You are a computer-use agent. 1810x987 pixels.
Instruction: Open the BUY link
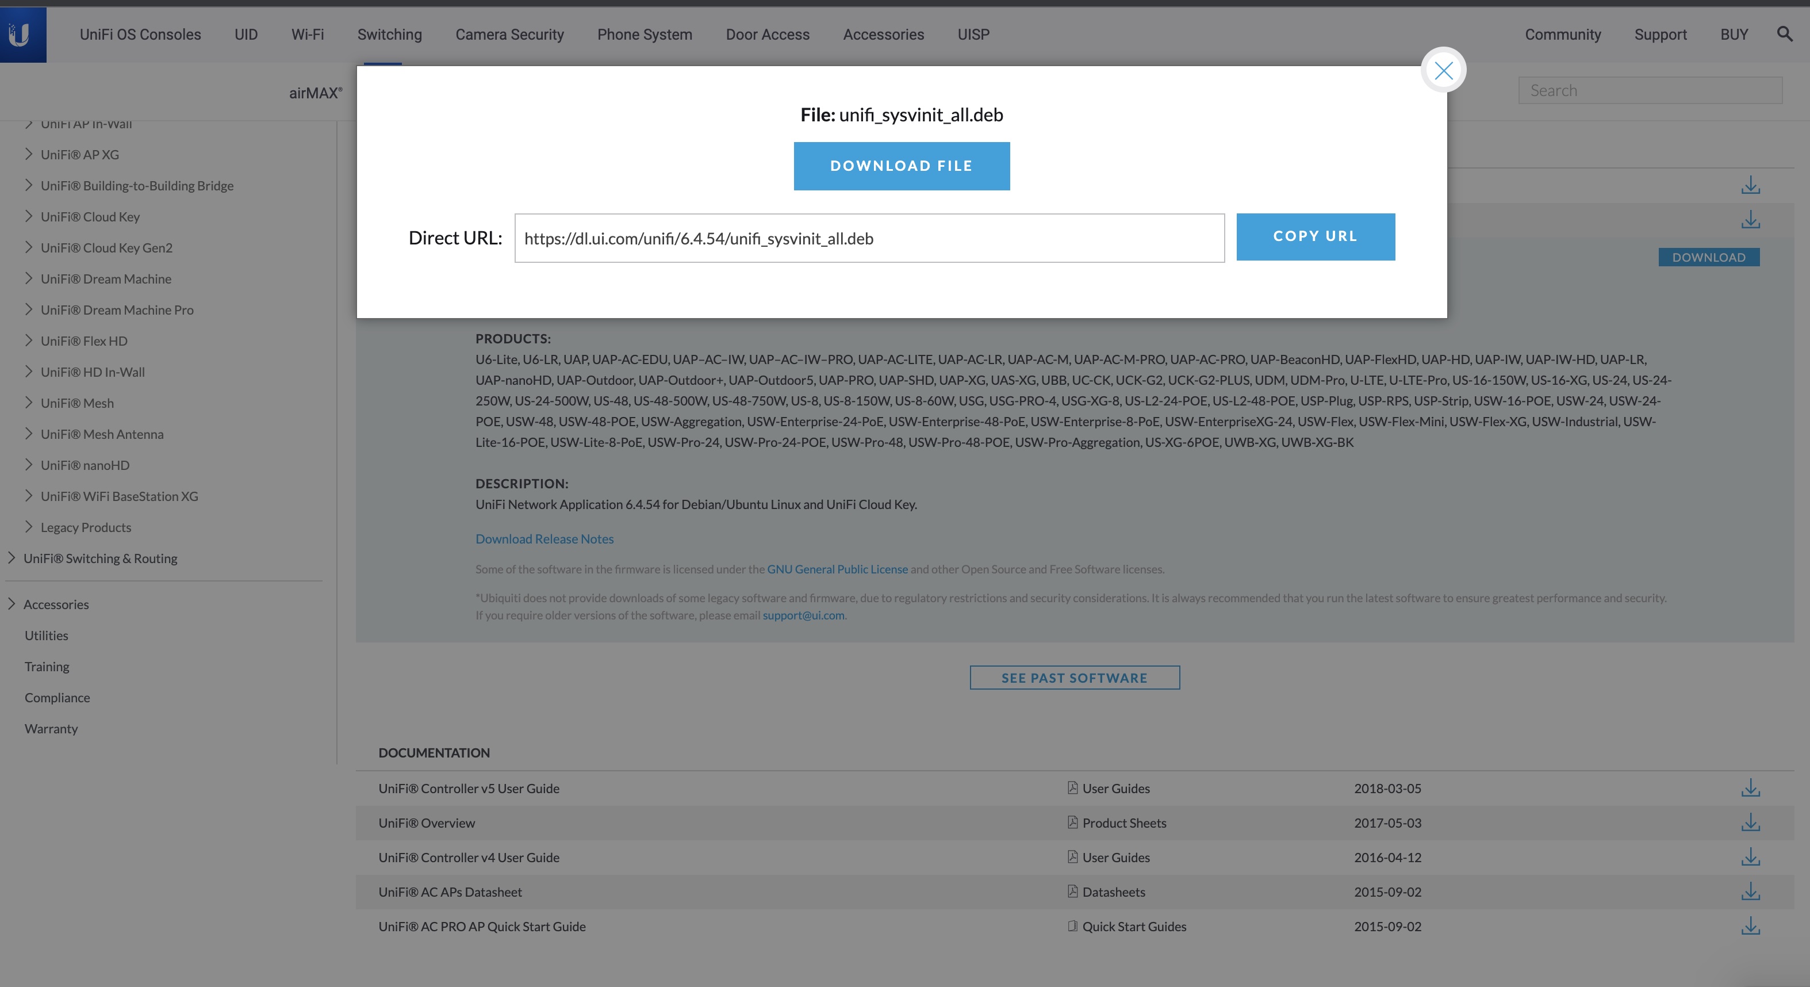[x=1734, y=35]
